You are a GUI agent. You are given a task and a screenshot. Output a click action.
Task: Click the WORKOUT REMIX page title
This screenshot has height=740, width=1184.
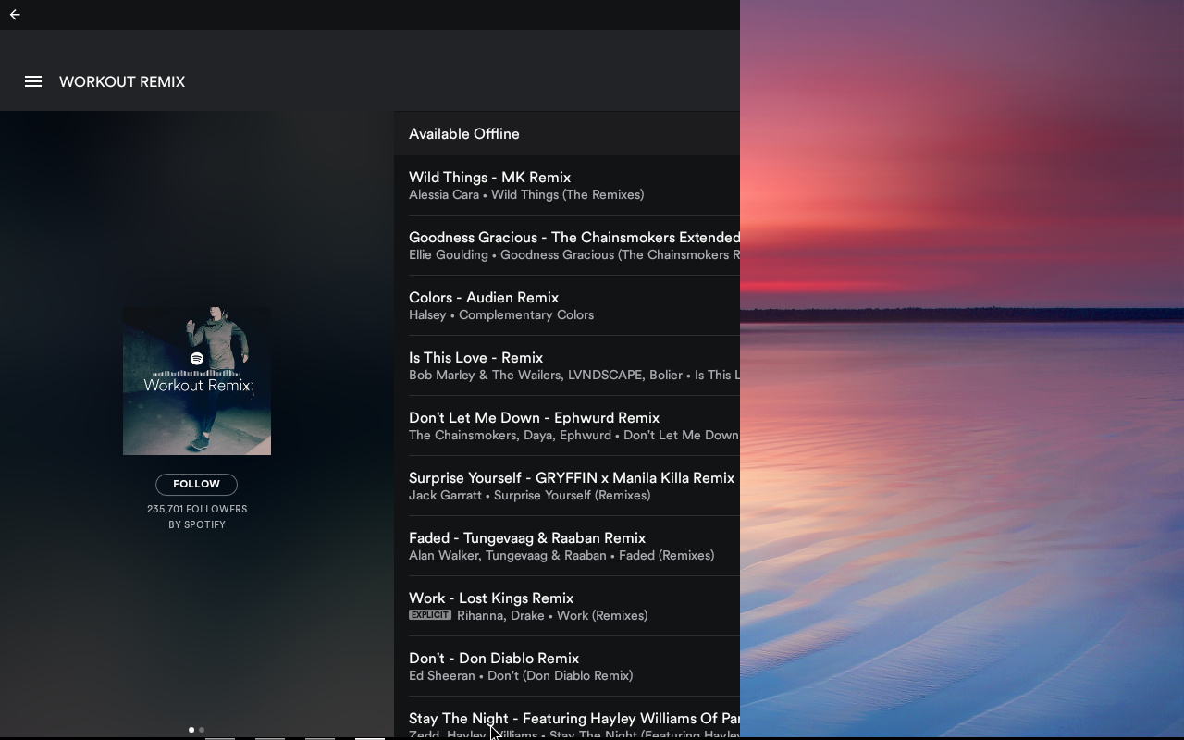coord(122,81)
